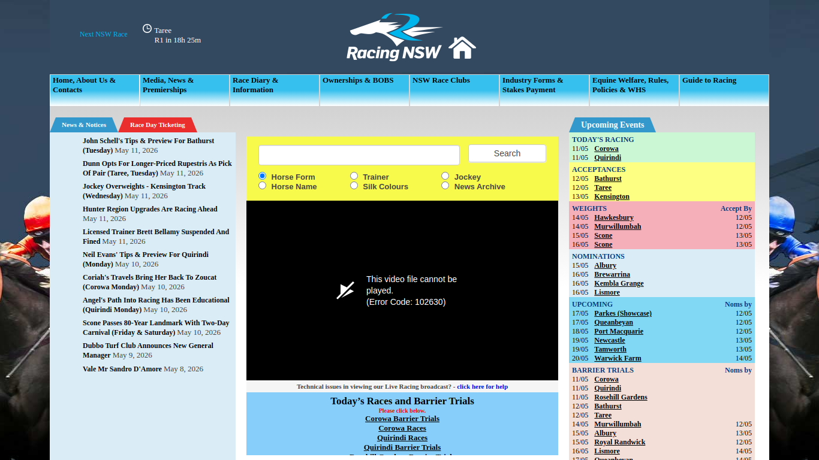Select the Horse Name radio button
This screenshot has width=819, height=460.
263,186
